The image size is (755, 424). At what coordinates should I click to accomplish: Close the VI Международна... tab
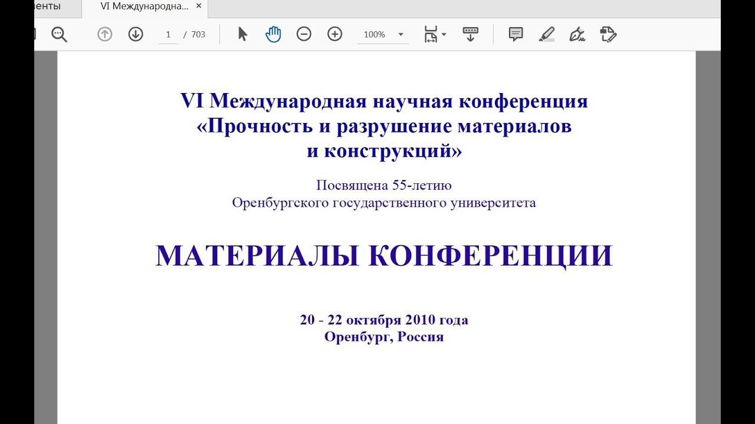coord(198,6)
